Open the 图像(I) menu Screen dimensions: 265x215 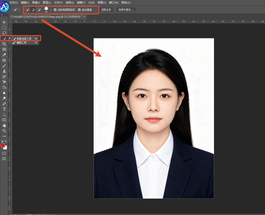click(36, 3)
